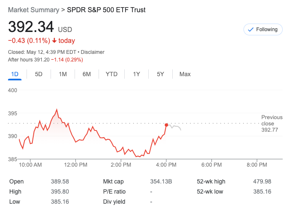This screenshot has height=210, width=289.
Task: Click the 392.34 price value
Action: pyautogui.click(x=31, y=27)
